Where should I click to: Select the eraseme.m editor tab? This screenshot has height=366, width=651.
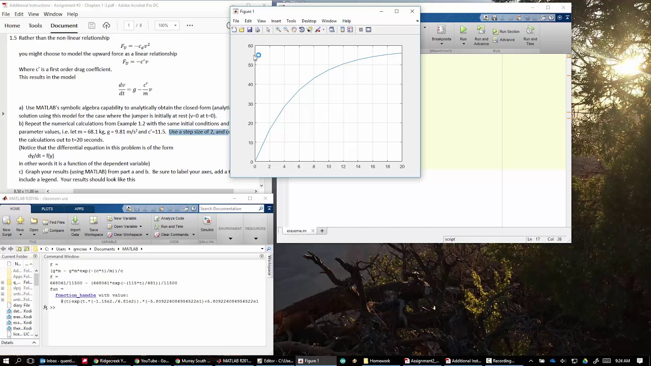pyautogui.click(x=297, y=231)
